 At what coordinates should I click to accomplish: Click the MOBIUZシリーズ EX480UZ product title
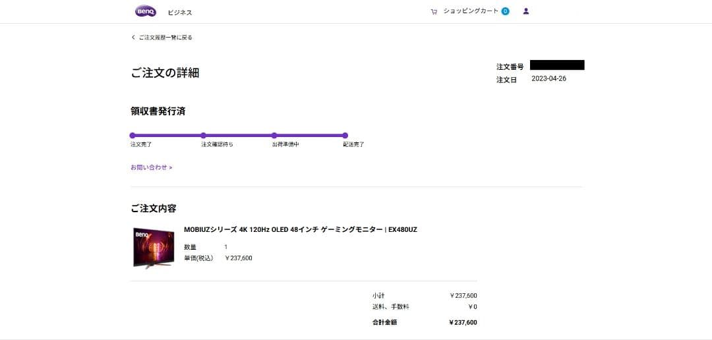point(300,230)
